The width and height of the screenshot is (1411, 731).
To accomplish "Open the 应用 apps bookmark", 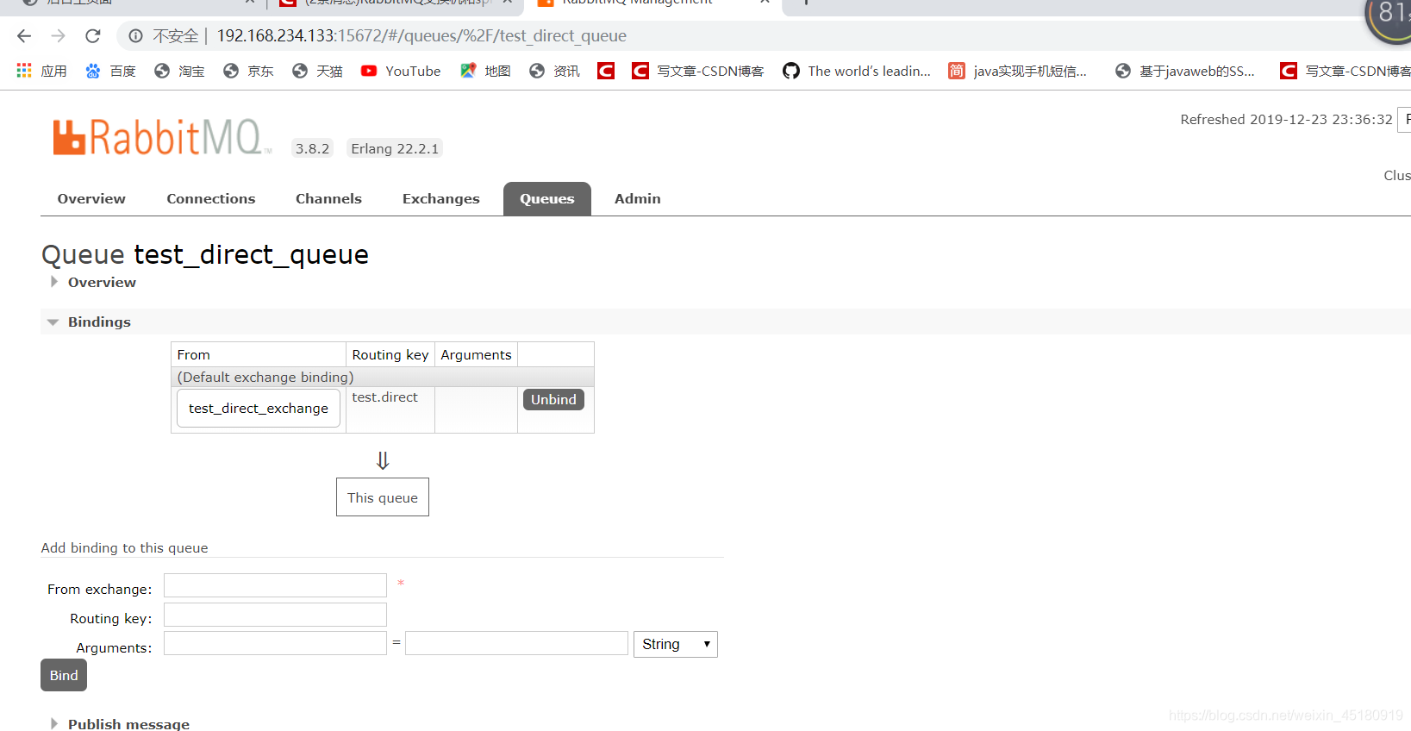I will (41, 71).
